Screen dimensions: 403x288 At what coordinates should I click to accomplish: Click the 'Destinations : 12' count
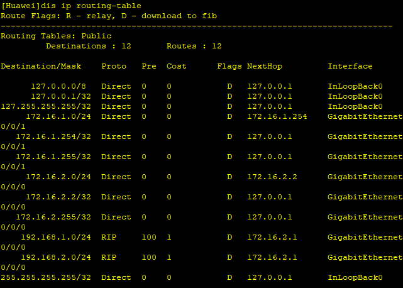coord(89,46)
